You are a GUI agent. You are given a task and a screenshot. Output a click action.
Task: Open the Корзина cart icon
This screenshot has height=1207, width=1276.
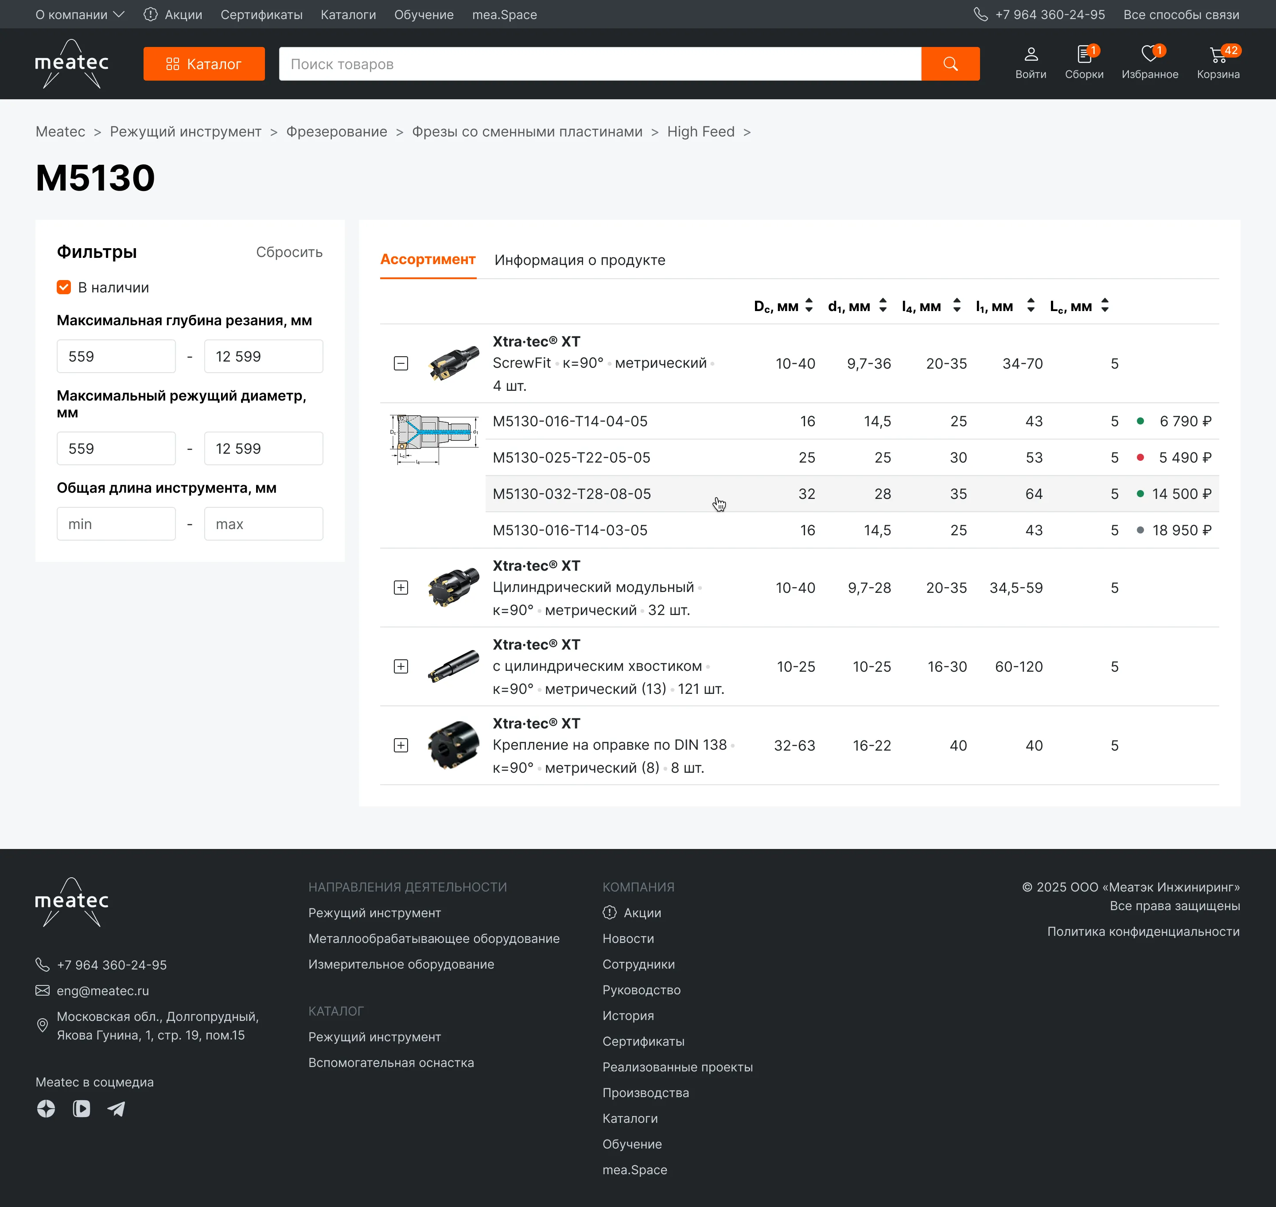[1218, 55]
